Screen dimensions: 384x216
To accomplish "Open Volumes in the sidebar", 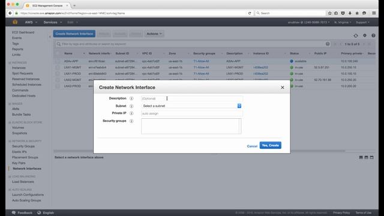I will coord(18,128).
